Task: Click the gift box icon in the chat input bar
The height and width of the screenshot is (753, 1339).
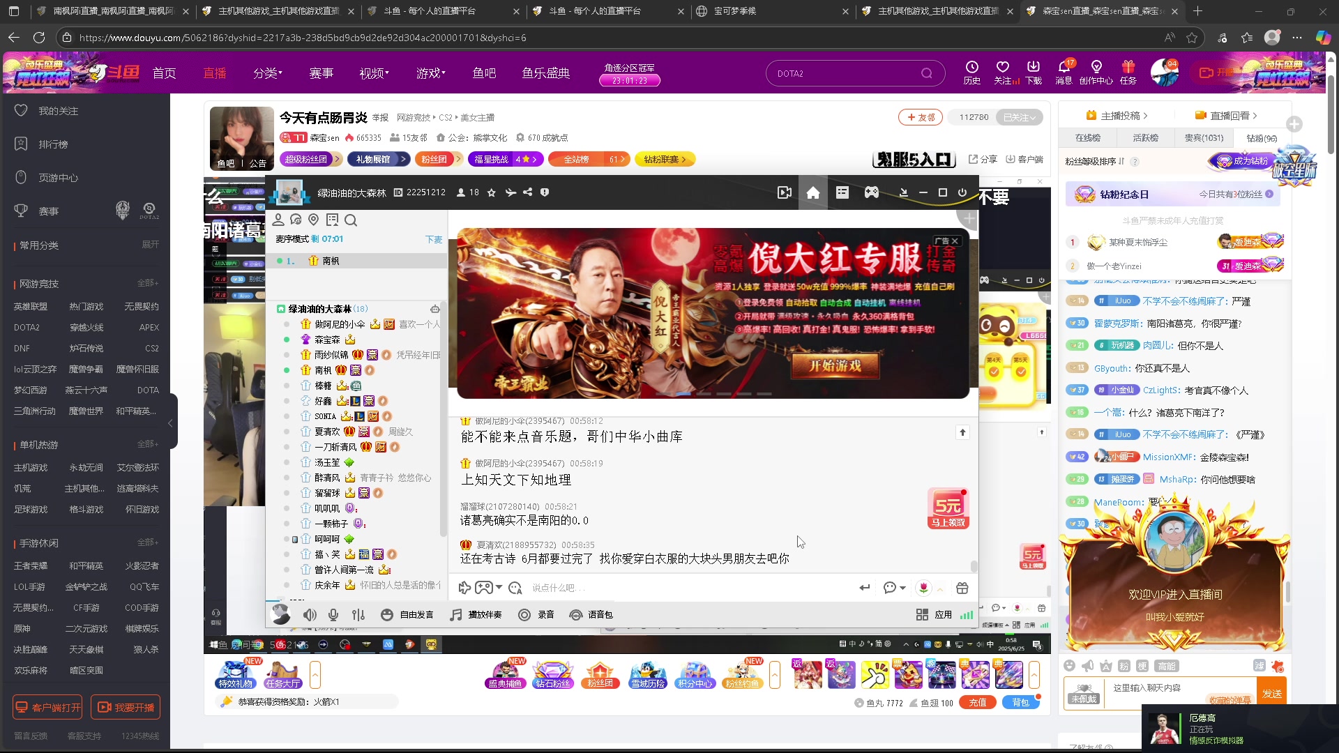Action: (962, 588)
